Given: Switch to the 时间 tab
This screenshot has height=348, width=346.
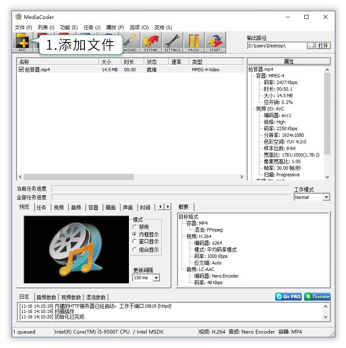Looking at the screenshot, I should (145, 208).
